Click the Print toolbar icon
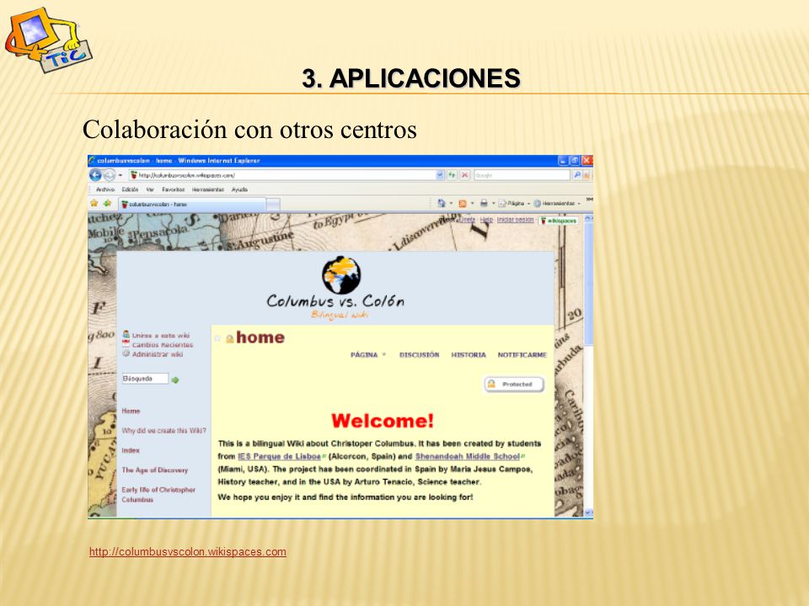 tap(484, 204)
